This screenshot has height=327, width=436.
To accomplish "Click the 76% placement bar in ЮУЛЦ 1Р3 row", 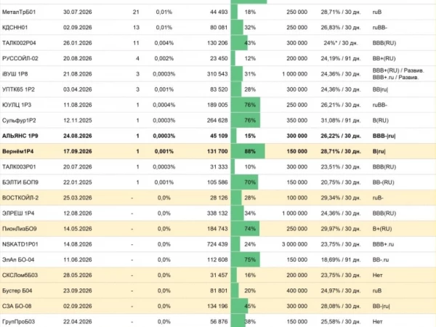I will pos(246,105).
